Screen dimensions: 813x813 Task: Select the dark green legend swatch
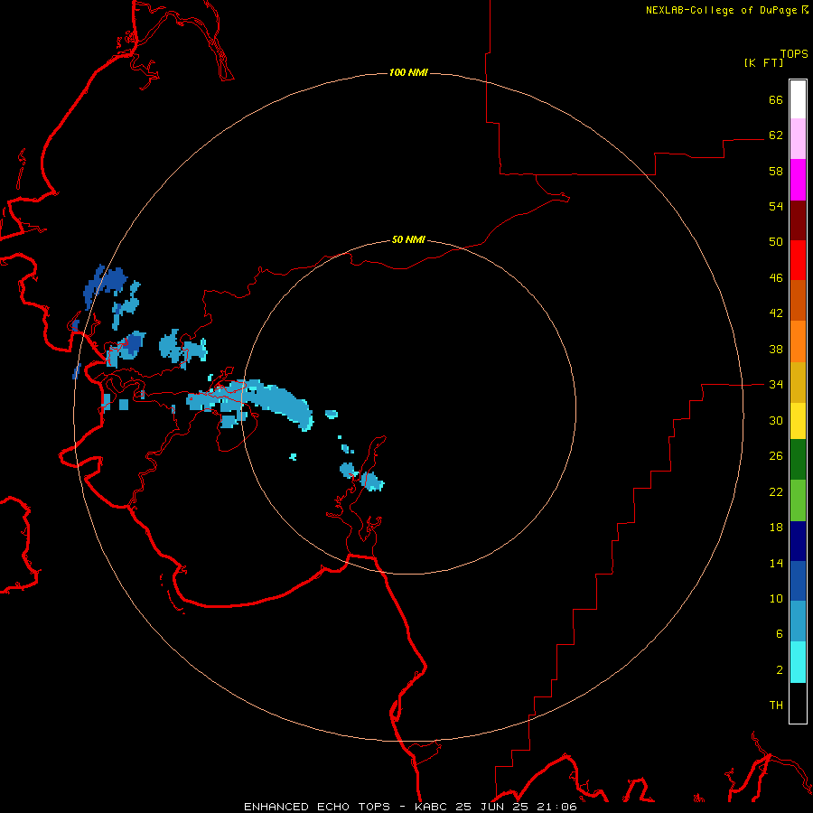798,460
